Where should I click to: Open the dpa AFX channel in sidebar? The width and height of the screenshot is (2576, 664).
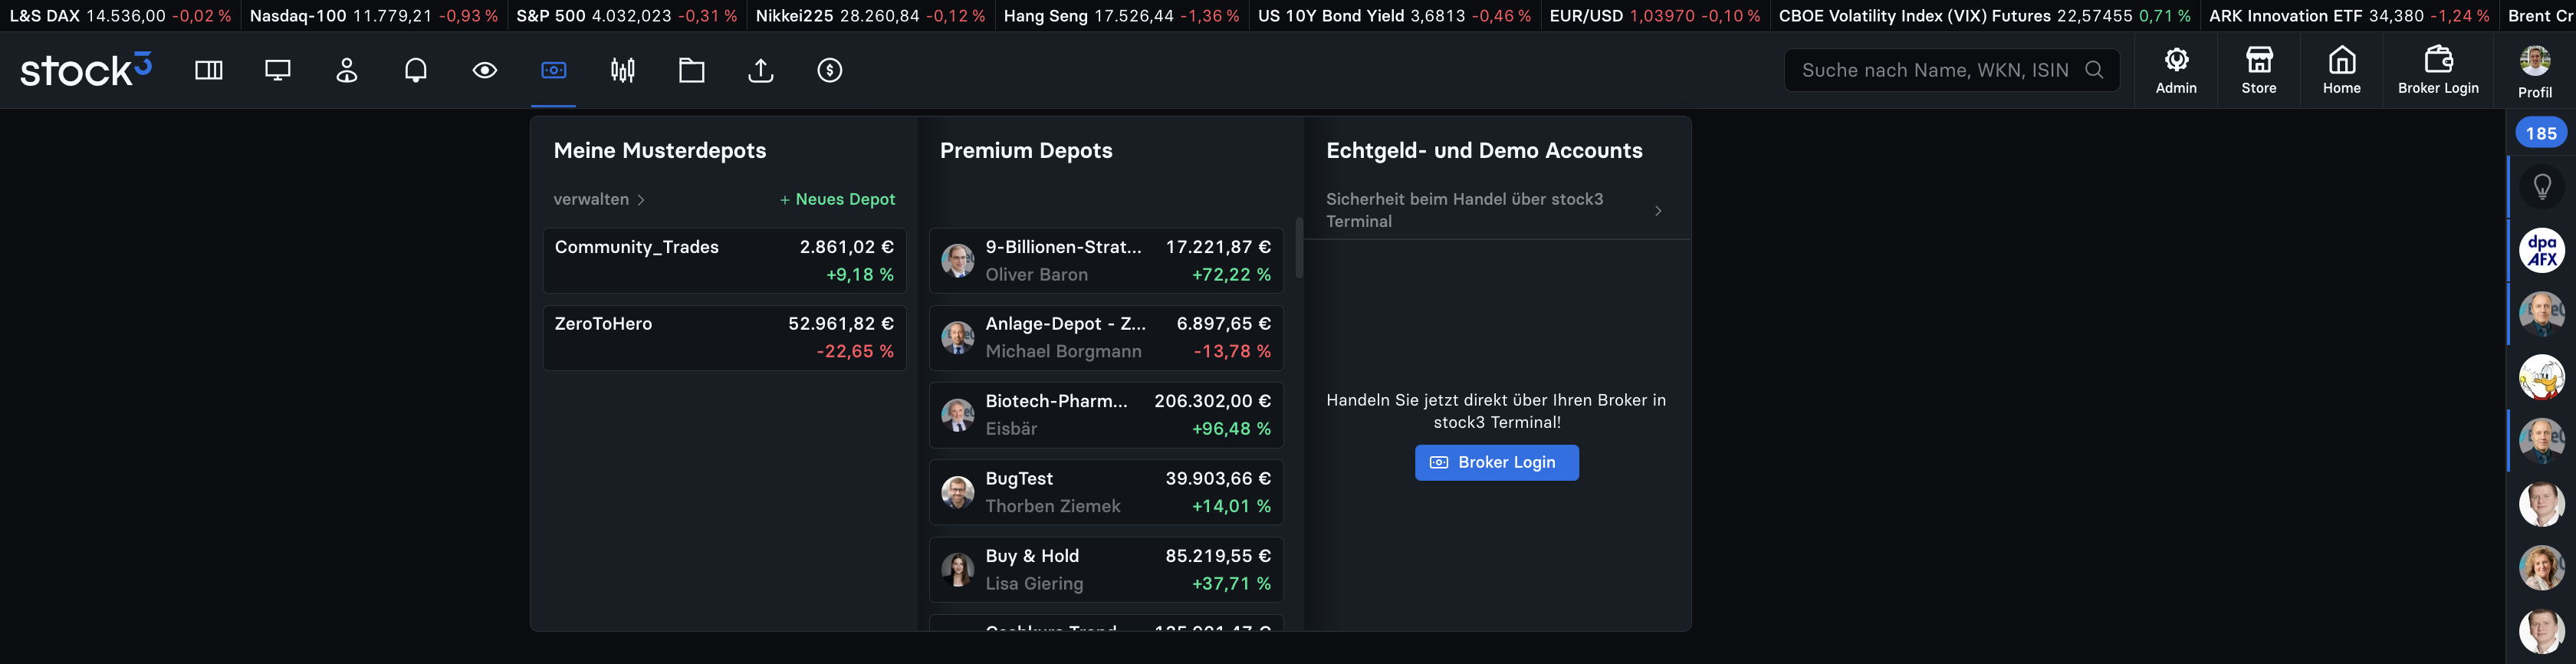pos(2542,250)
